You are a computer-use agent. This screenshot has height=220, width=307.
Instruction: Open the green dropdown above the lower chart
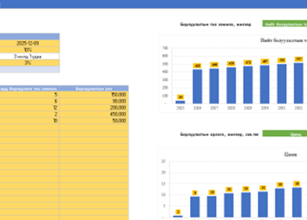284,134
